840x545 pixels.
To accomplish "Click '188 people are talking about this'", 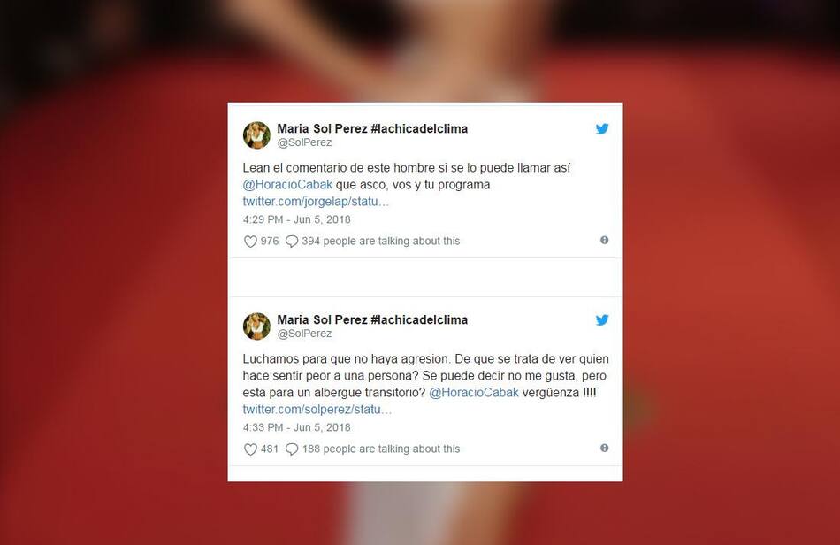I will (x=381, y=449).
